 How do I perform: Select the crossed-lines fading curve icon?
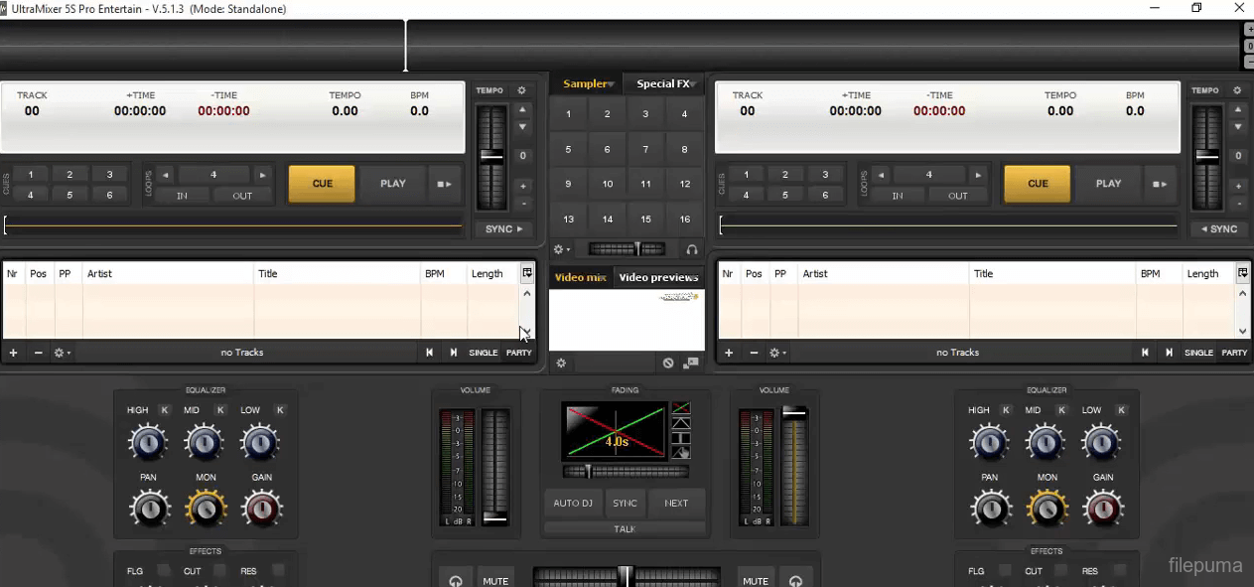pos(681,408)
